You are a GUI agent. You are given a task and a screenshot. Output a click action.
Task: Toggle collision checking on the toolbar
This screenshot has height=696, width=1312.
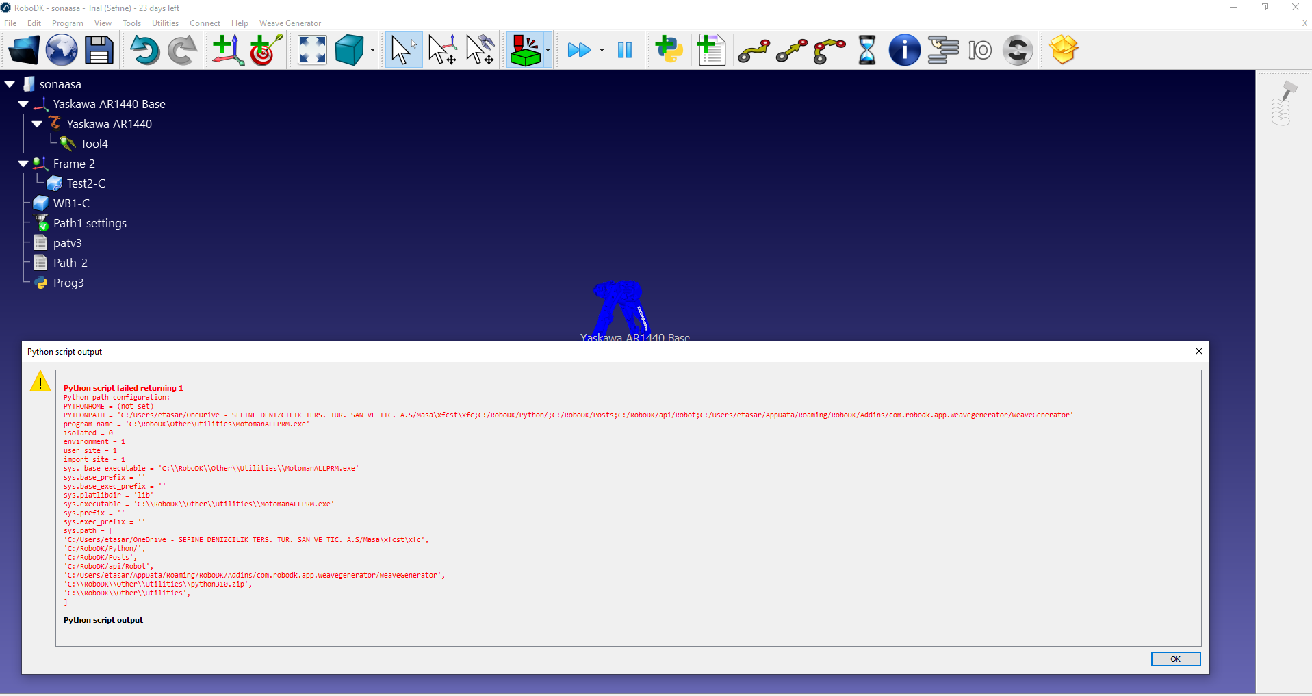coord(525,50)
